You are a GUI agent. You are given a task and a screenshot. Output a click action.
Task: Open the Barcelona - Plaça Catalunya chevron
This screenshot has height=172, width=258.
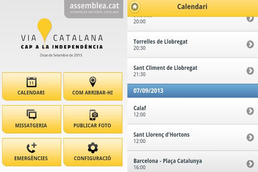pos(250,164)
